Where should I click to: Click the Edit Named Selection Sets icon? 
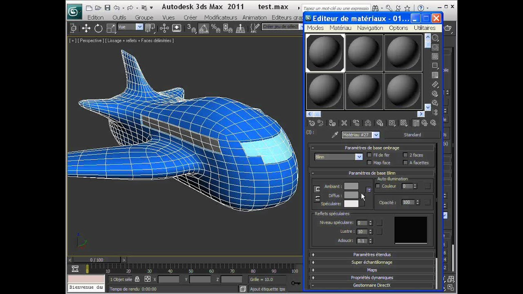tap(255, 28)
